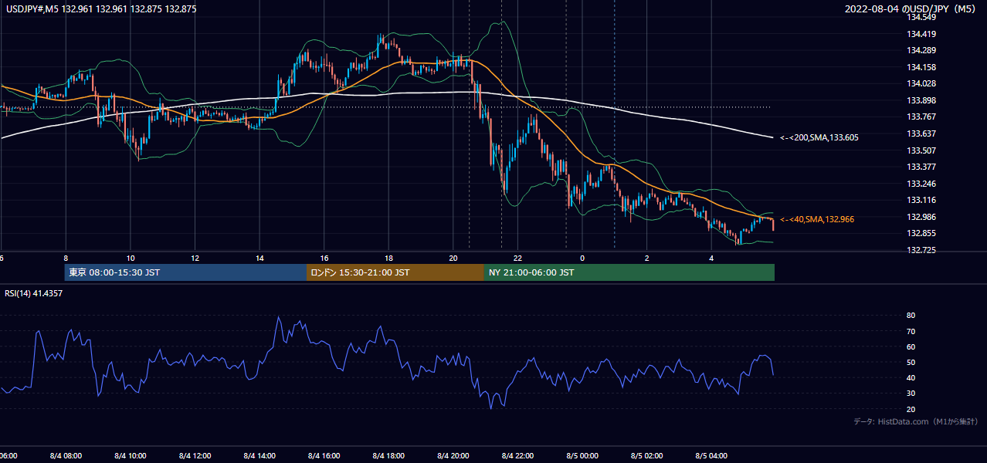Click price axis value 133.767
Image resolution: width=987 pixels, height=463 pixels.
(921, 117)
